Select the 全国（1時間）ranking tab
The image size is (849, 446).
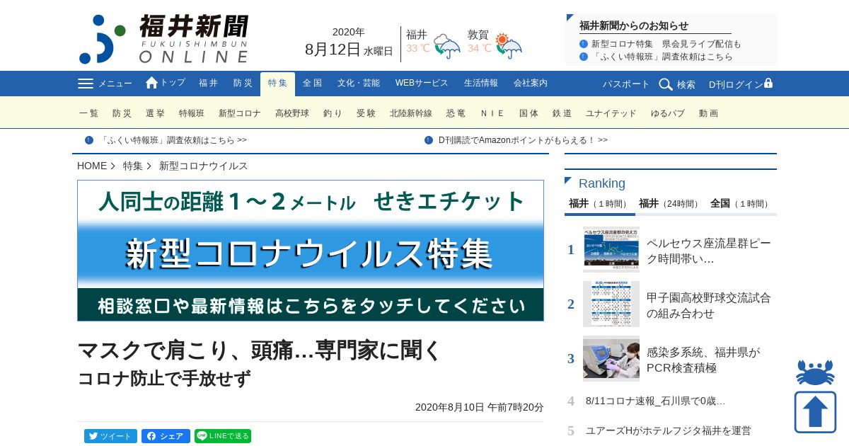[741, 204]
